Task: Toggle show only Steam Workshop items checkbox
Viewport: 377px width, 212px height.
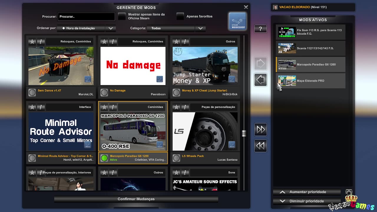Action: click(122, 16)
